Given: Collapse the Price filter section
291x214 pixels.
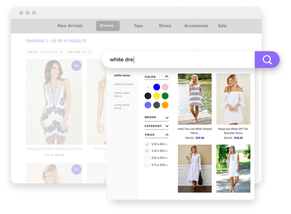Looking at the screenshot, I should point(167,135).
